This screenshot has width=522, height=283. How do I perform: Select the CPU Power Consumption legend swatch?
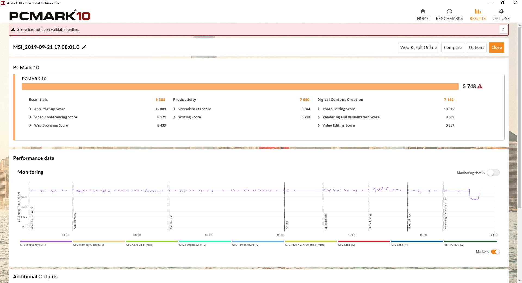click(x=311, y=241)
